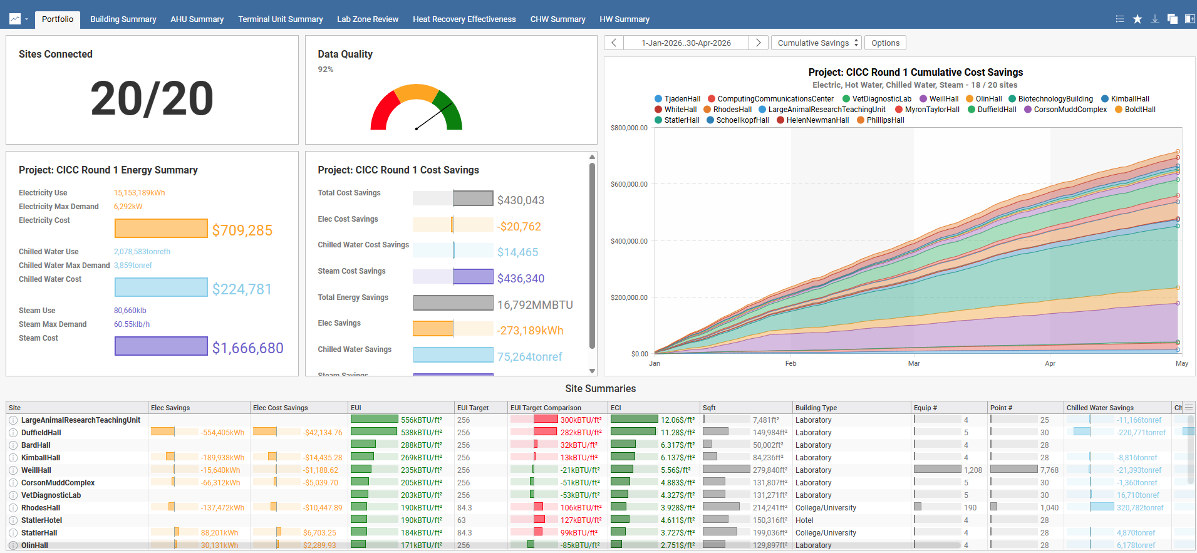
Task: Toggle WhiteHall legend entry
Action: (675, 110)
